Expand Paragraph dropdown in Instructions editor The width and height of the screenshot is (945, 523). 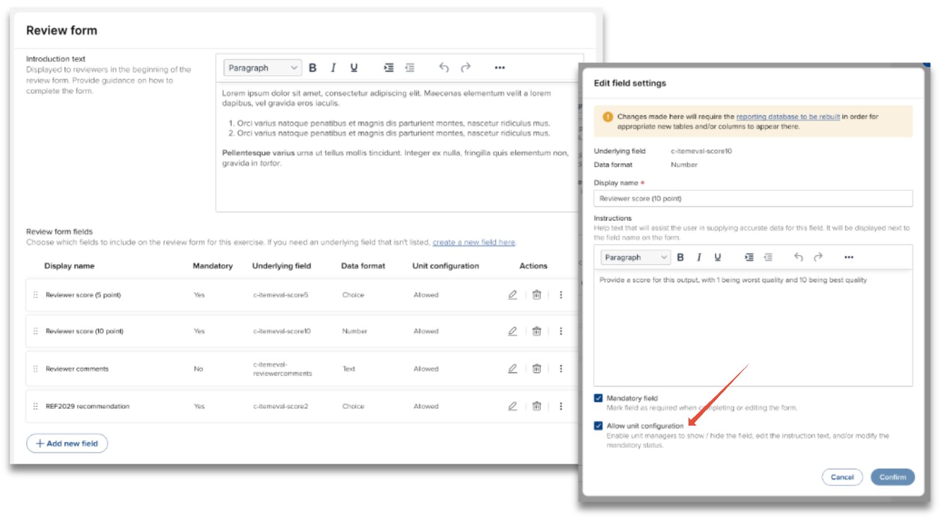coord(635,257)
